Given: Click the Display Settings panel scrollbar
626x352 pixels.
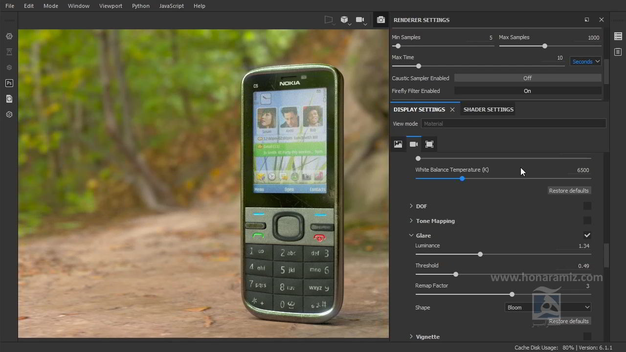Looking at the screenshot, I should coord(606,255).
